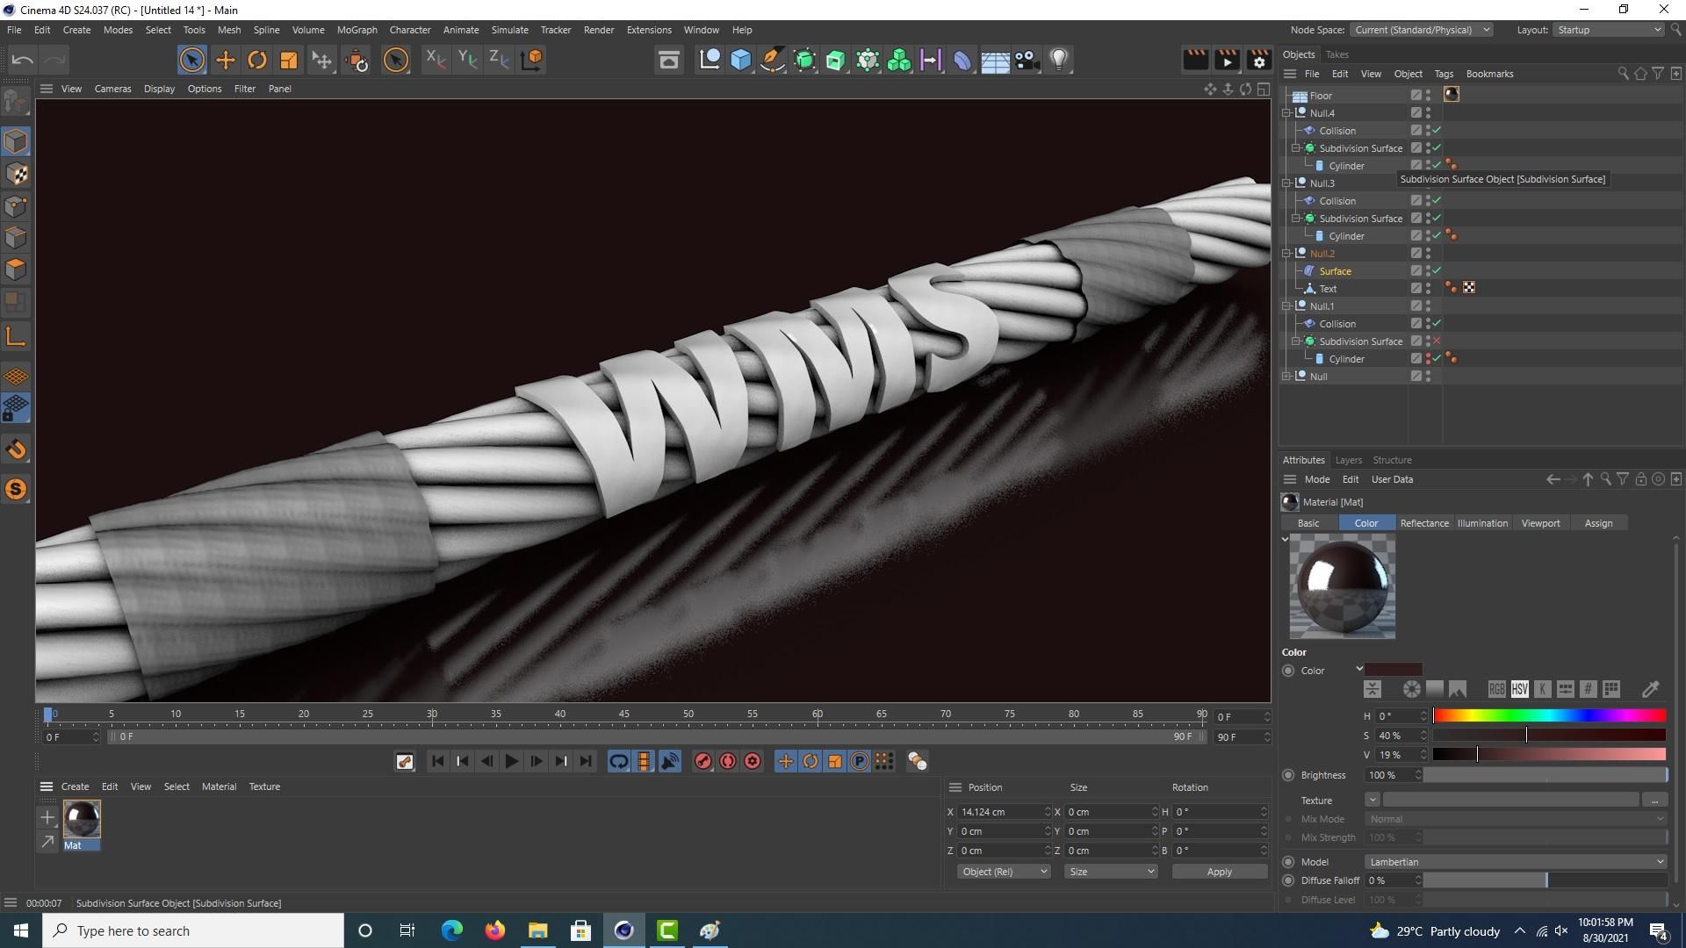The height and width of the screenshot is (948, 1686).
Task: Create a new Light object
Action: 1059,60
